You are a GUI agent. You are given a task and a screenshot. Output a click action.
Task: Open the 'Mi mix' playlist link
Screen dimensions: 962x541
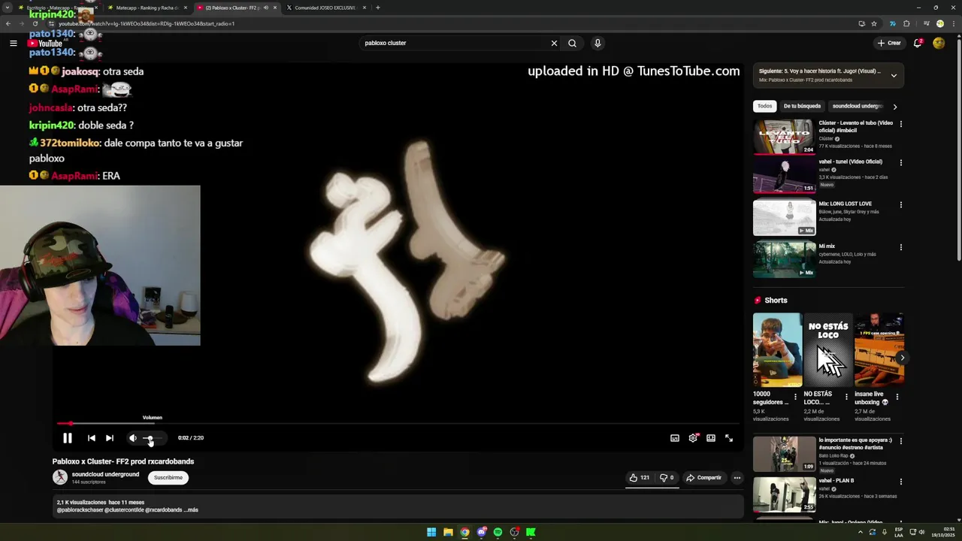(827, 246)
